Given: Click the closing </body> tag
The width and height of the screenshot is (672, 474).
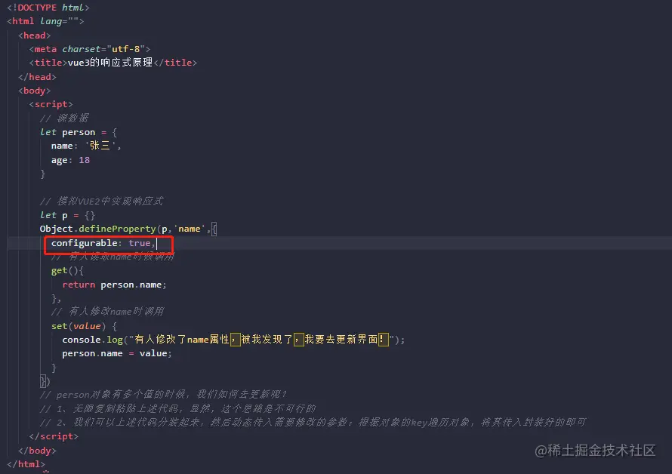Looking at the screenshot, I should pyautogui.click(x=37, y=451).
